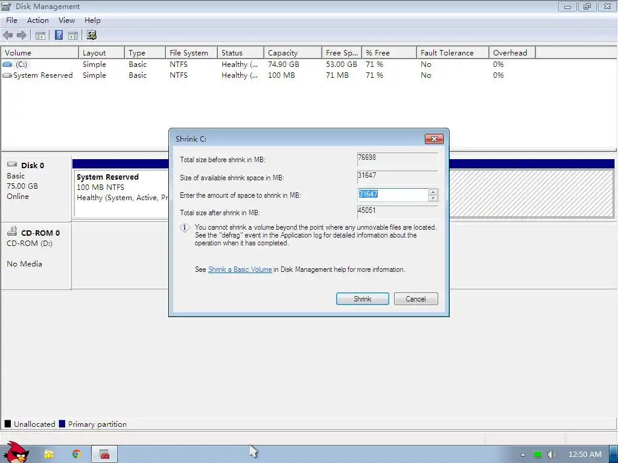Click the green network tray icon
The image size is (618, 463).
click(538, 455)
